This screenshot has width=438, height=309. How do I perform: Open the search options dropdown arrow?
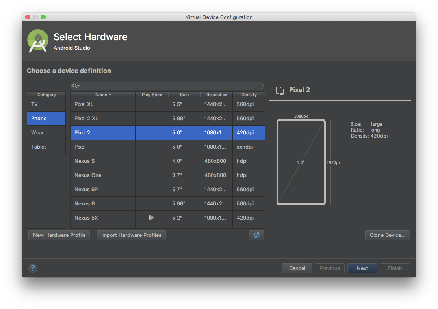click(x=78, y=86)
